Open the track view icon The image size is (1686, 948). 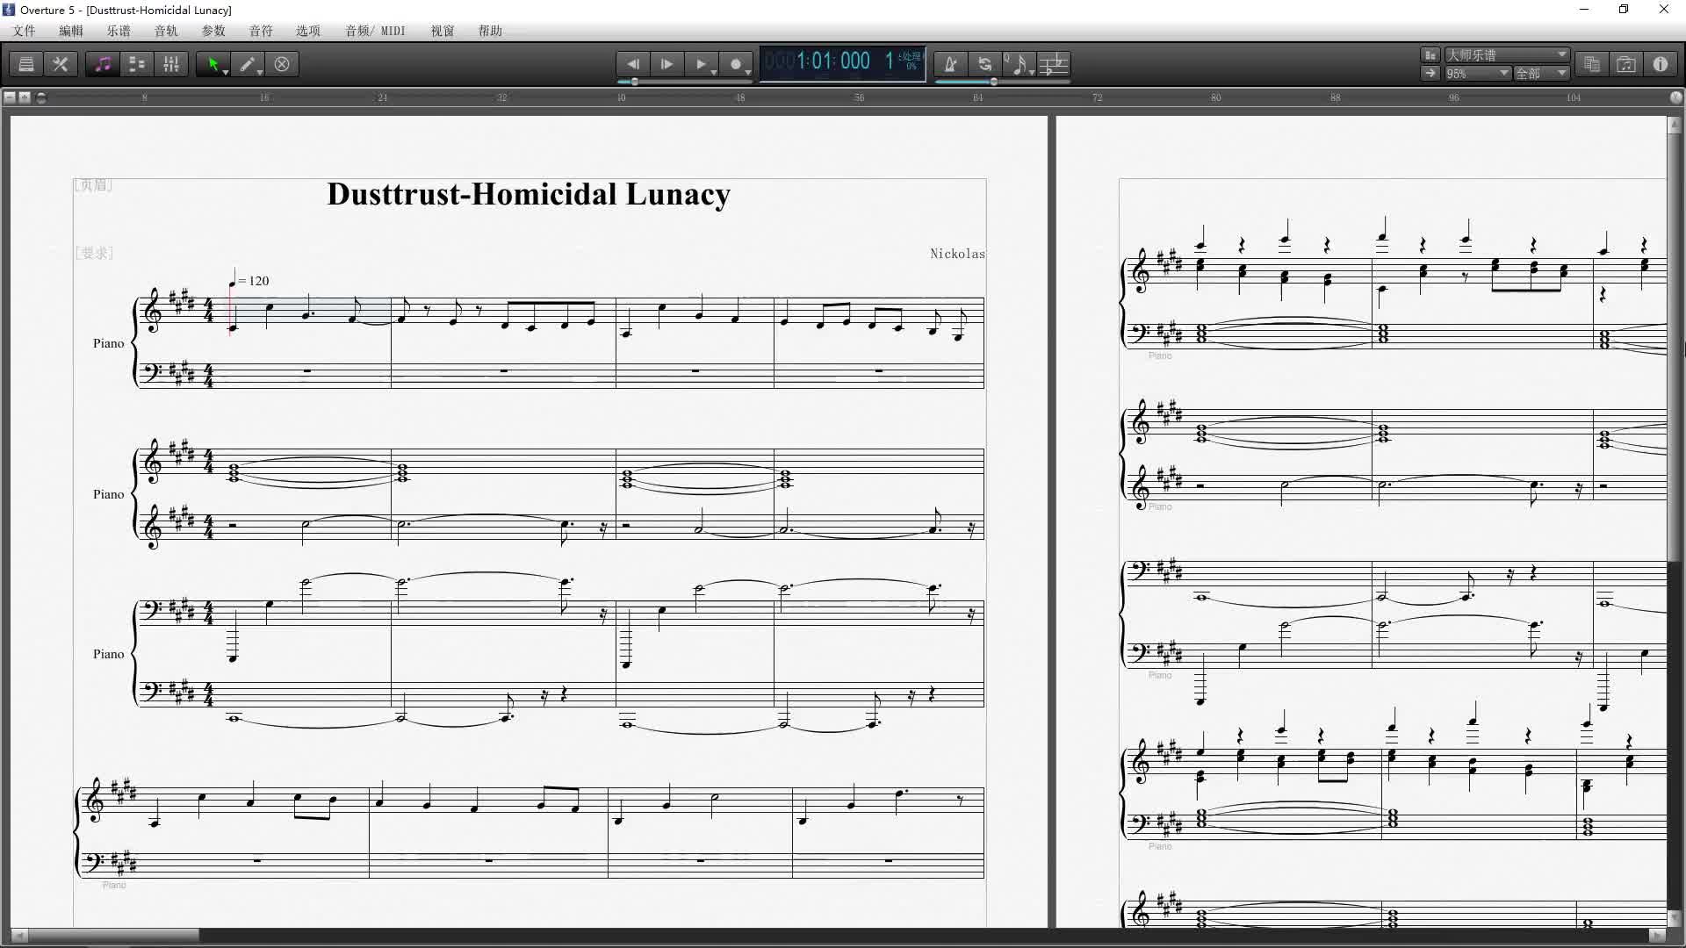[x=137, y=64]
